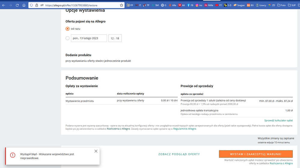Open the TP bookmark
The height and width of the screenshot is (168, 300).
click(146, 5)
